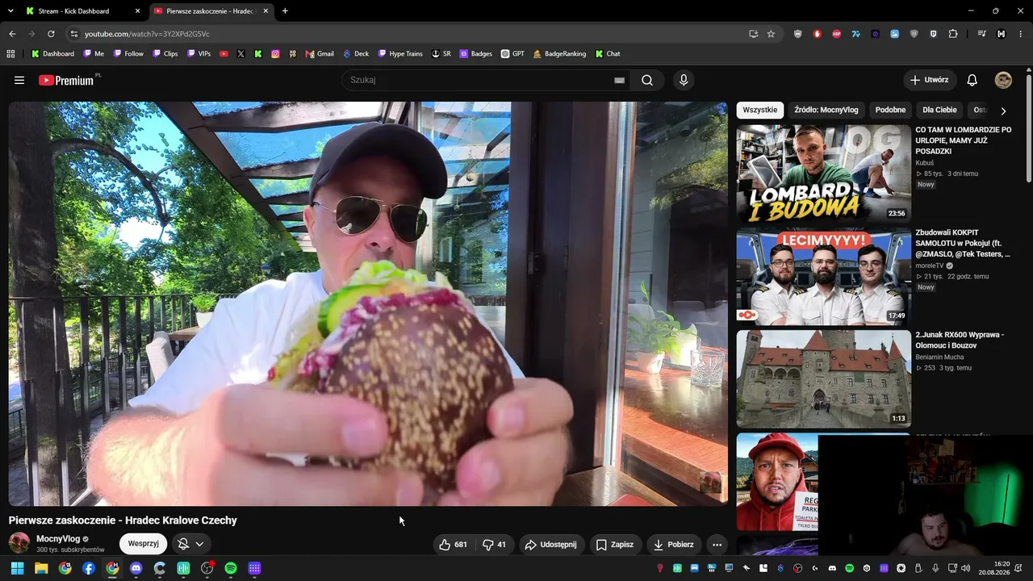Open the YouTube guide hamburger menu
Viewport: 1033px width, 581px height.
(19, 80)
